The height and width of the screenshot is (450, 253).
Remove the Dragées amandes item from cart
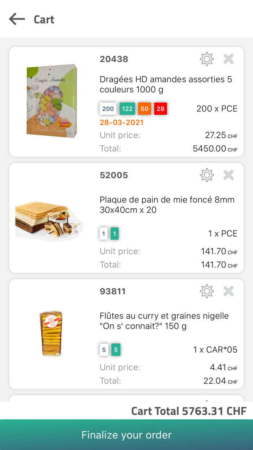228,59
